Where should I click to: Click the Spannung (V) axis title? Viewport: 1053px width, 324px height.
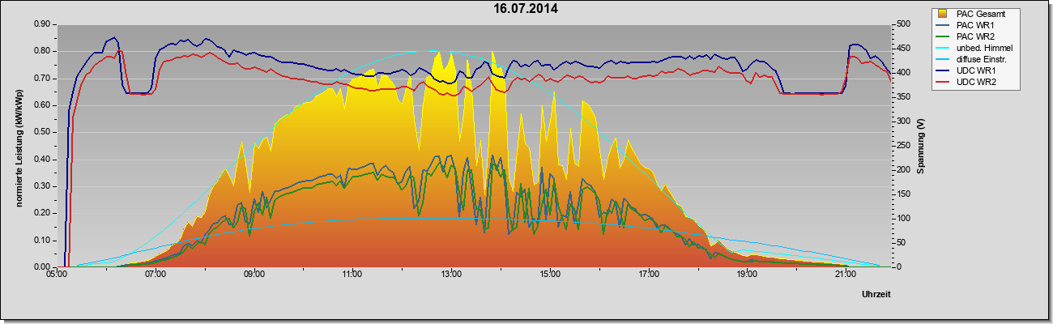tap(920, 147)
